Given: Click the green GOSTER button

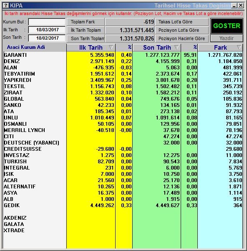Looking at the screenshot, I should (227, 26).
